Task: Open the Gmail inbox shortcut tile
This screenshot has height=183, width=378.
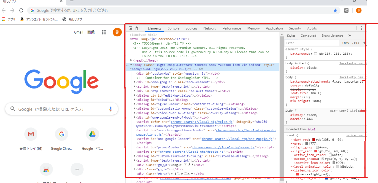Action: [31, 135]
